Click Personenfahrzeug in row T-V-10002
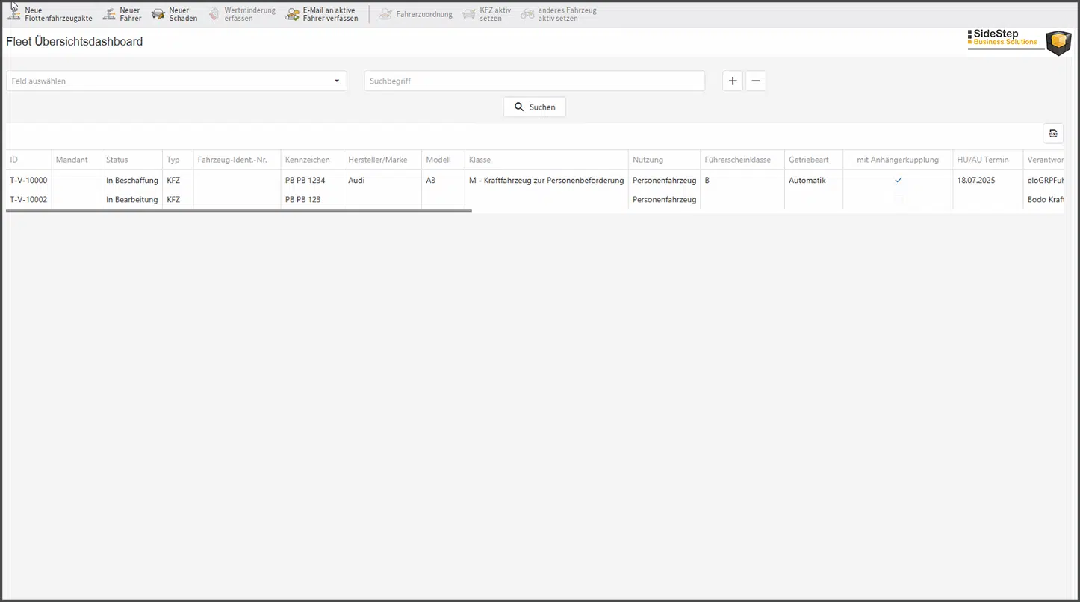This screenshot has width=1080, height=602. click(x=664, y=199)
